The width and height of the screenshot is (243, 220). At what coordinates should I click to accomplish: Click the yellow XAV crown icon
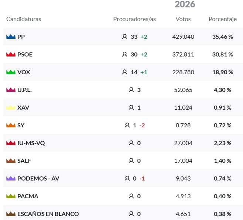coord(11,108)
